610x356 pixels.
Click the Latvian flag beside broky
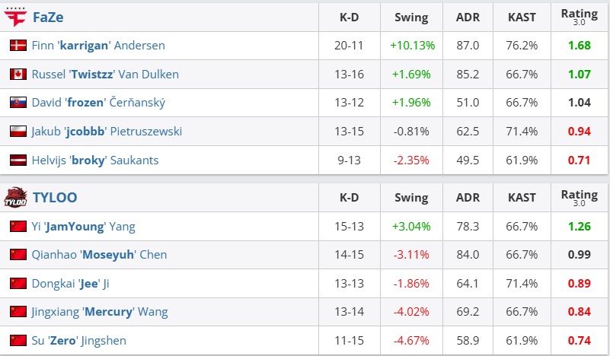tap(18, 161)
